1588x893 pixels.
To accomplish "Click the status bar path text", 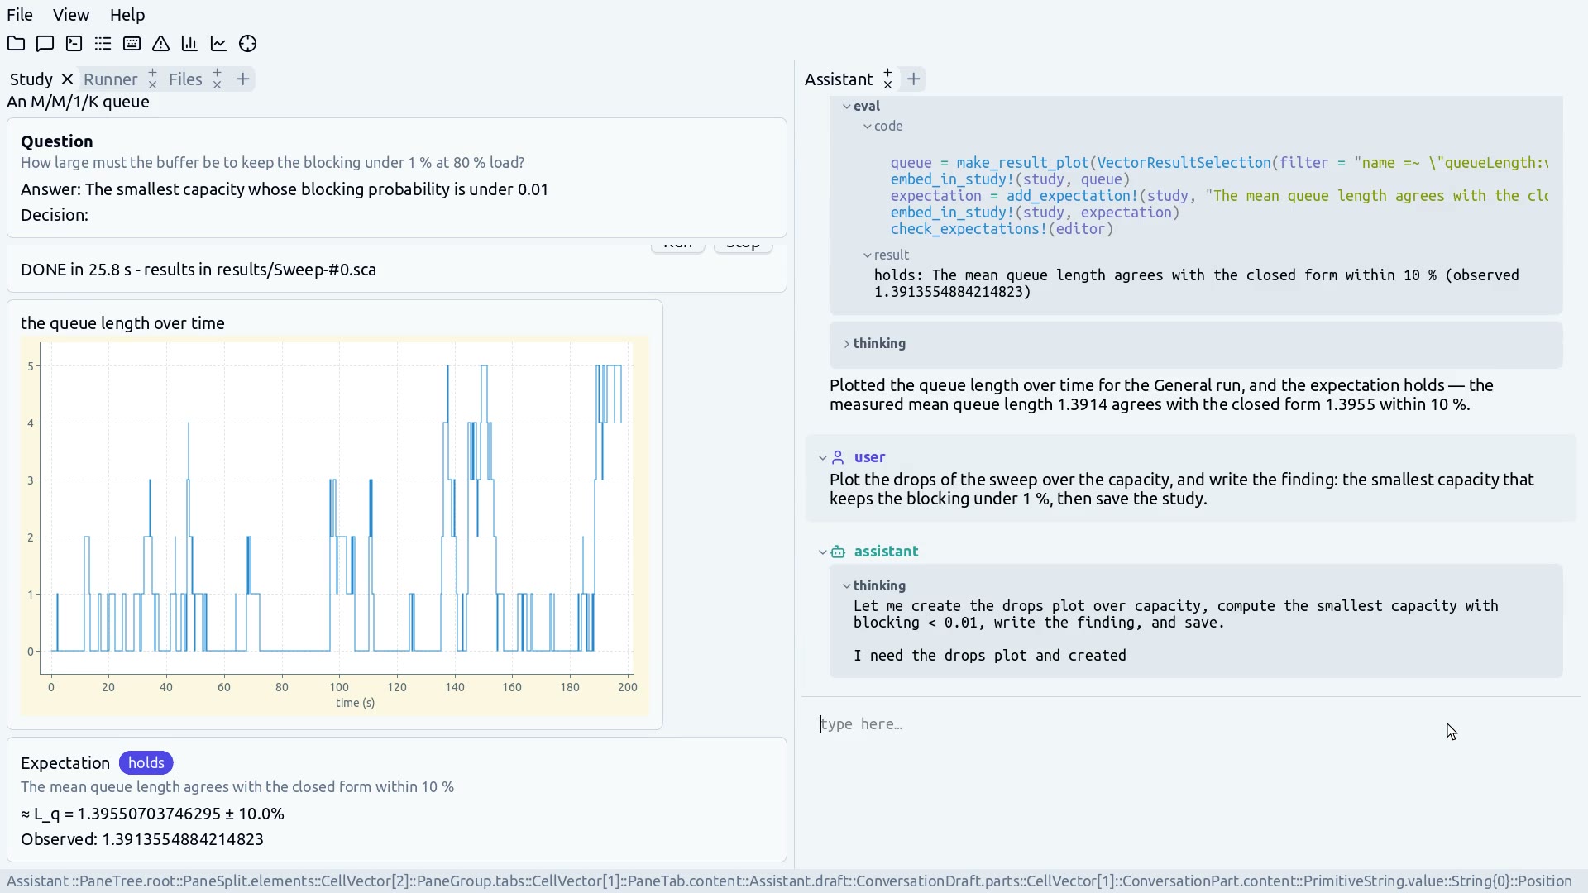I will [789, 881].
